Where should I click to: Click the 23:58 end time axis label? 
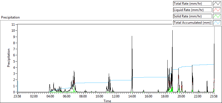click(x=214, y=97)
